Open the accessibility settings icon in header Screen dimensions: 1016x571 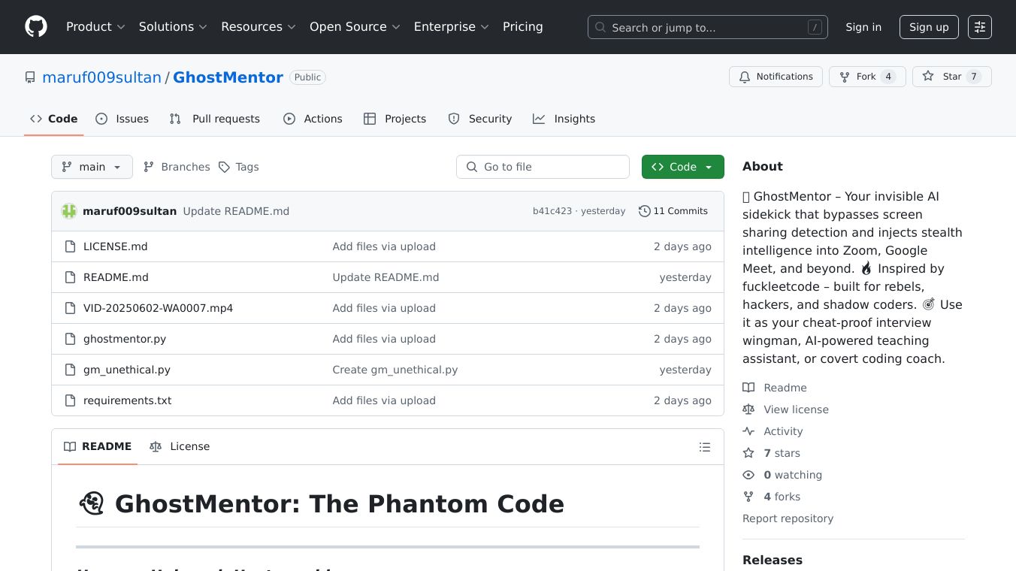click(979, 27)
